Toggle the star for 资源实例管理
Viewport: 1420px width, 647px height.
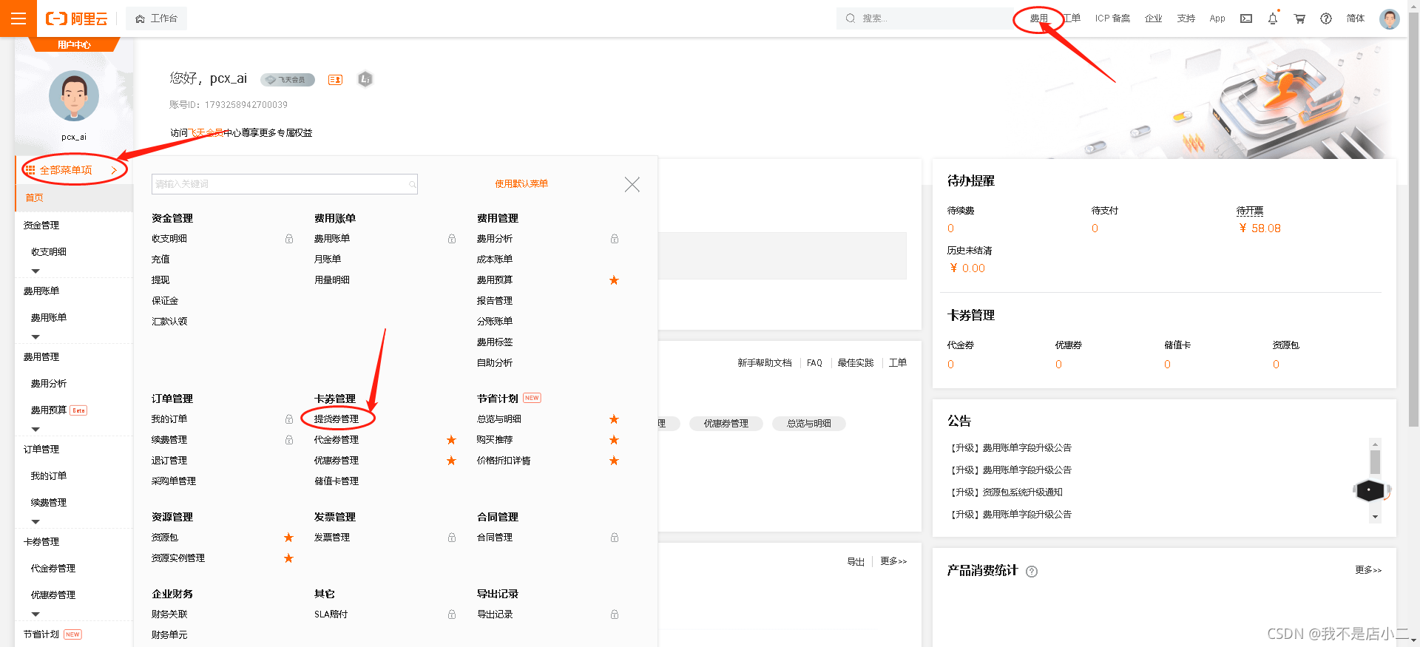(x=288, y=558)
